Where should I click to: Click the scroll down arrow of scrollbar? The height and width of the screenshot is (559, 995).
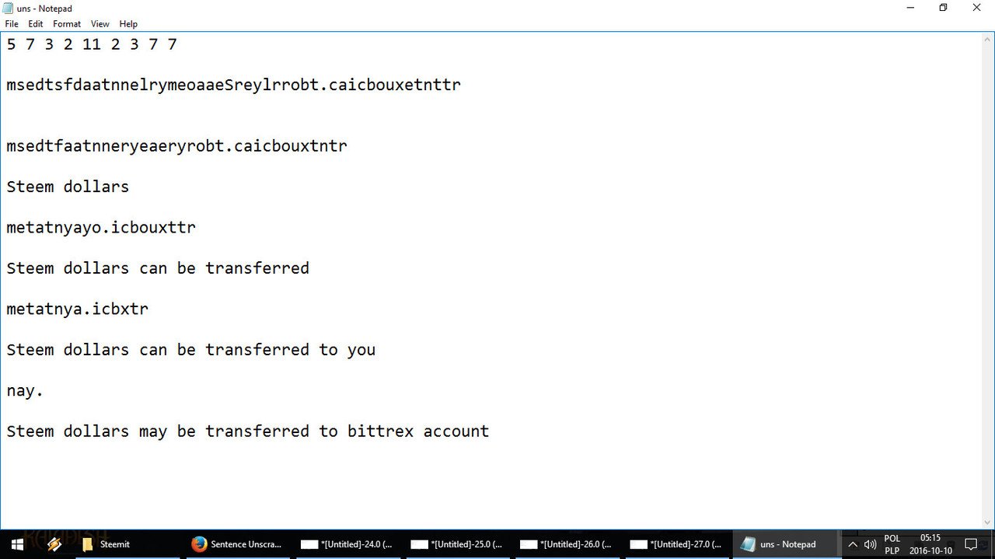point(988,522)
